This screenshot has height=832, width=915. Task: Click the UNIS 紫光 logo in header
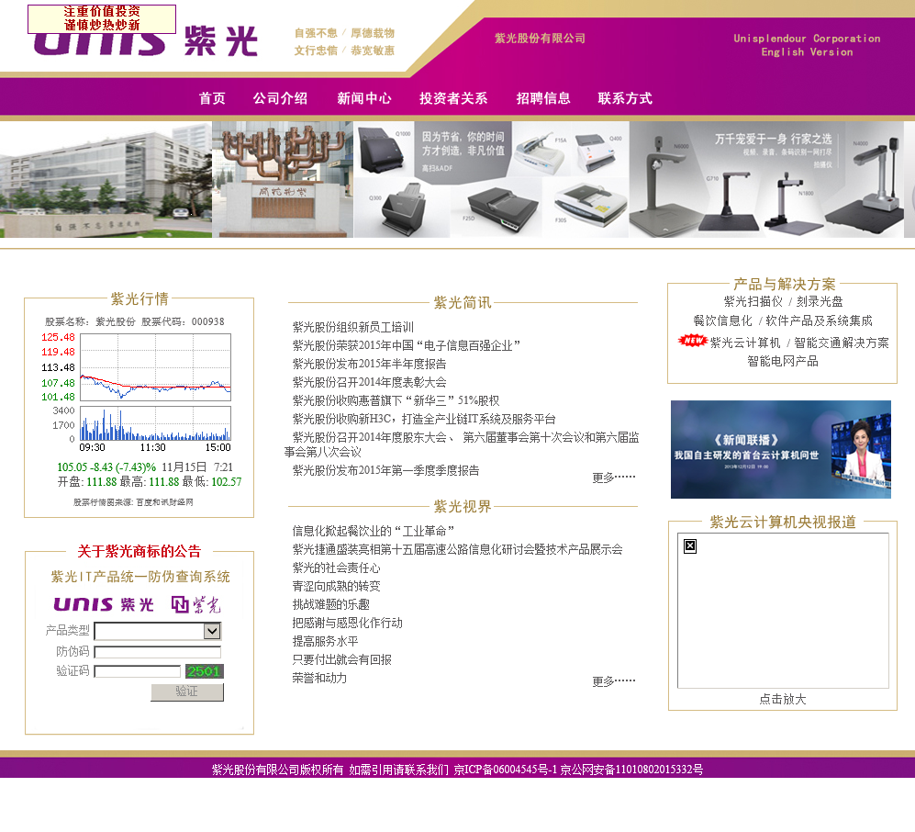(x=146, y=41)
